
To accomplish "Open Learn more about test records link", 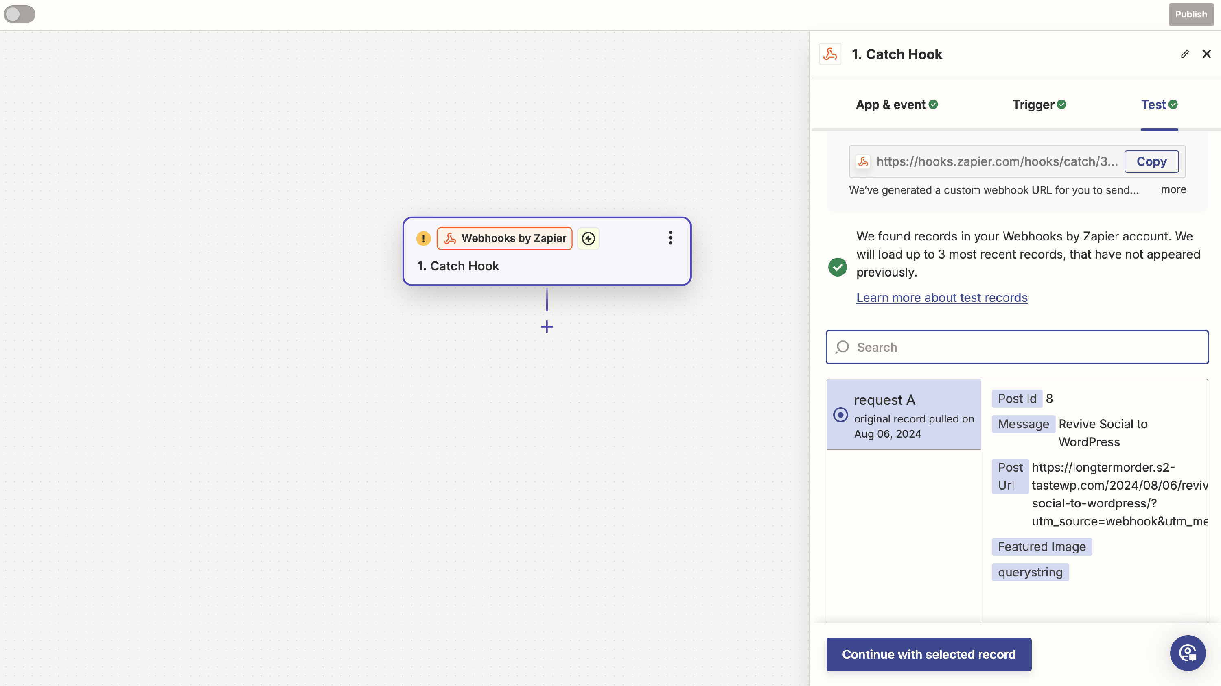I will pos(941,297).
